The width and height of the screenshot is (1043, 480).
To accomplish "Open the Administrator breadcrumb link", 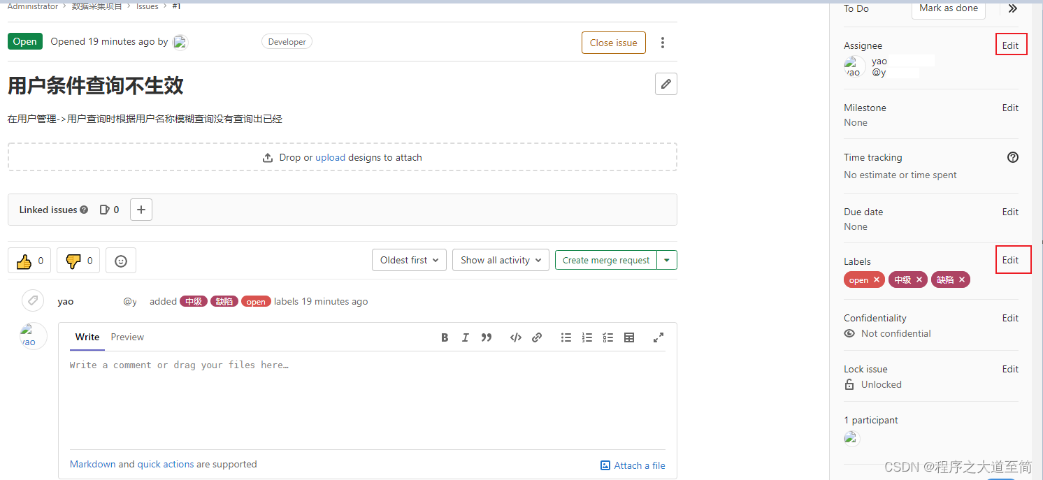I will [x=33, y=6].
